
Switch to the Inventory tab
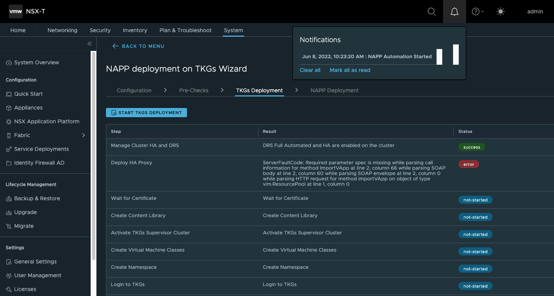pos(135,30)
